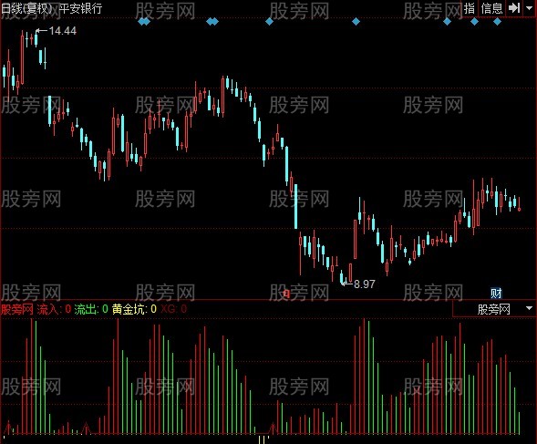The image size is (537, 444).
Task: Click the lone blue diamond above the 8.97 low
Action: 356,22
